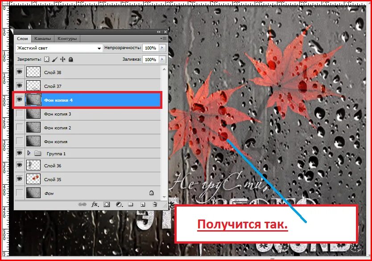Select the Слой 37 thumbnail

coord(33,86)
